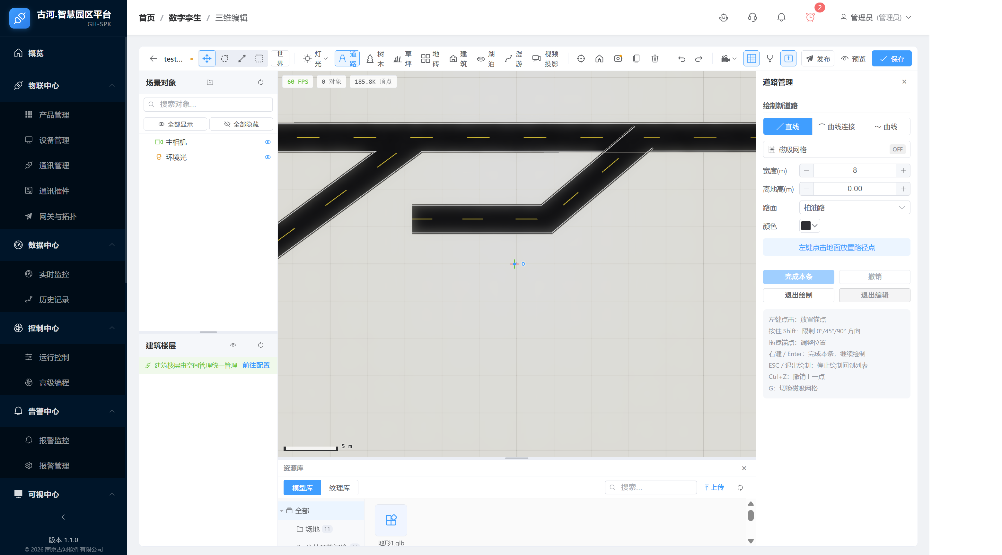Select the rotate transform tool icon

(x=224, y=59)
